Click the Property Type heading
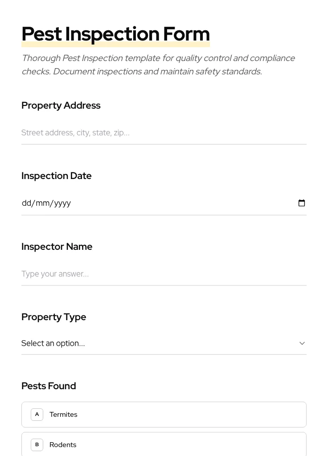This screenshot has height=456, width=328. [53, 317]
